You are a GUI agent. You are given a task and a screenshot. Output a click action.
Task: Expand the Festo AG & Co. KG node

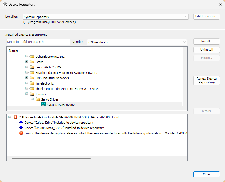(x=27, y=67)
